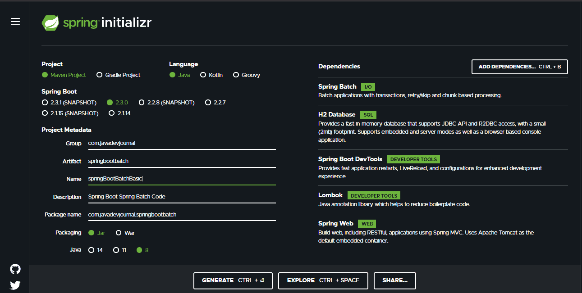Click into the Name input field
This screenshot has height=293, width=582.
[x=182, y=179]
